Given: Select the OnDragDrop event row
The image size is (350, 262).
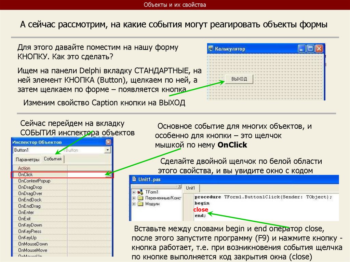Looking at the screenshot, I should 62,187.
